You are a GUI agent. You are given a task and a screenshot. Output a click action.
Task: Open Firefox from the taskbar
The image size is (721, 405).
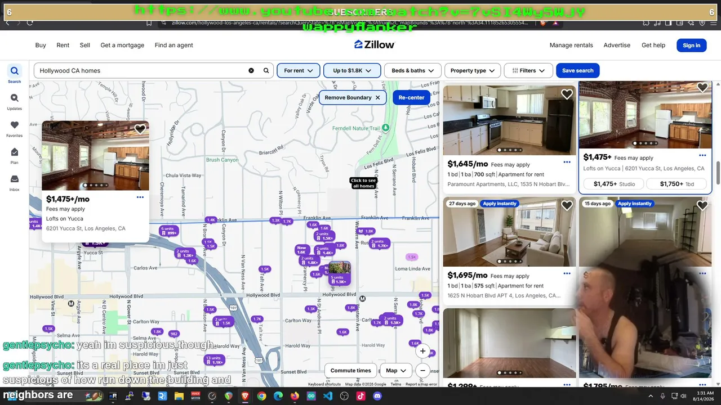pyautogui.click(x=295, y=396)
